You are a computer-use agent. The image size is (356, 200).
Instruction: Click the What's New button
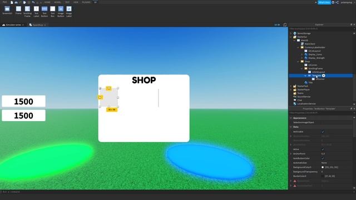[x=324, y=2]
